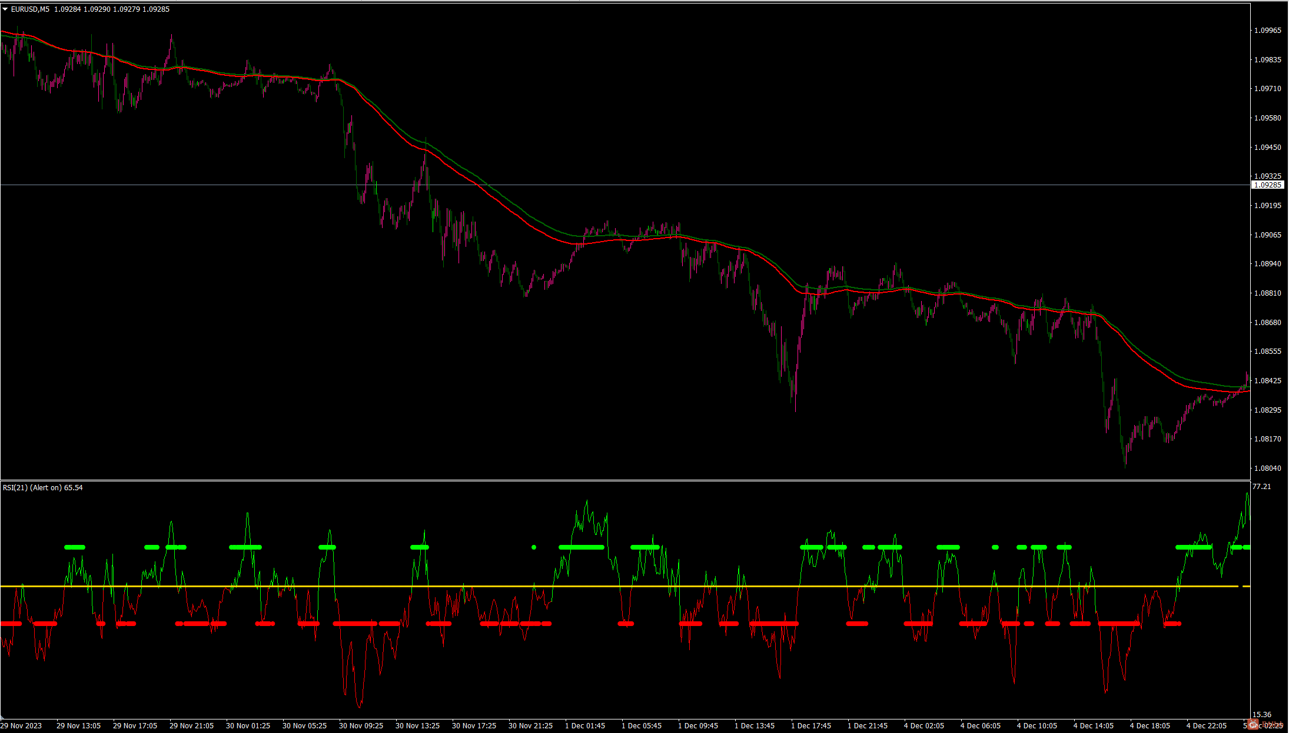Click the 1.08810 label on price scale
1289x733 pixels.
(1267, 293)
